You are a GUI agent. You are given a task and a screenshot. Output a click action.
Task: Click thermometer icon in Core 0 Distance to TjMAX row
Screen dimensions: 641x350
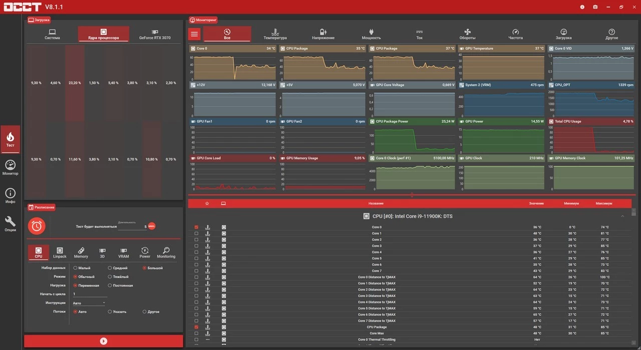pos(208,277)
